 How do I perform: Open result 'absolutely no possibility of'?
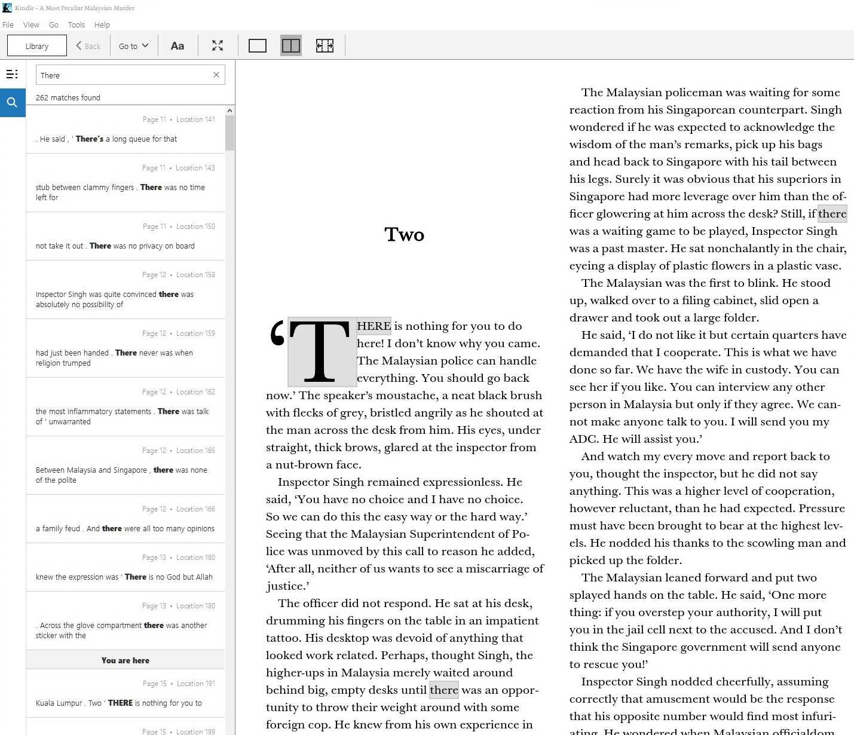point(126,289)
